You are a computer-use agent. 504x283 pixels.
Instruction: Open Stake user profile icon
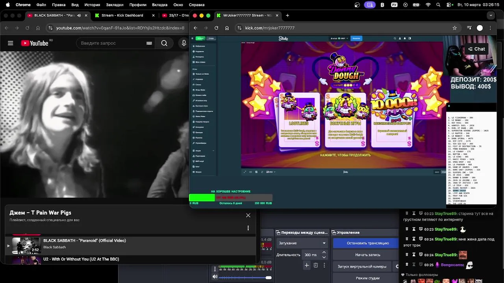click(400, 39)
